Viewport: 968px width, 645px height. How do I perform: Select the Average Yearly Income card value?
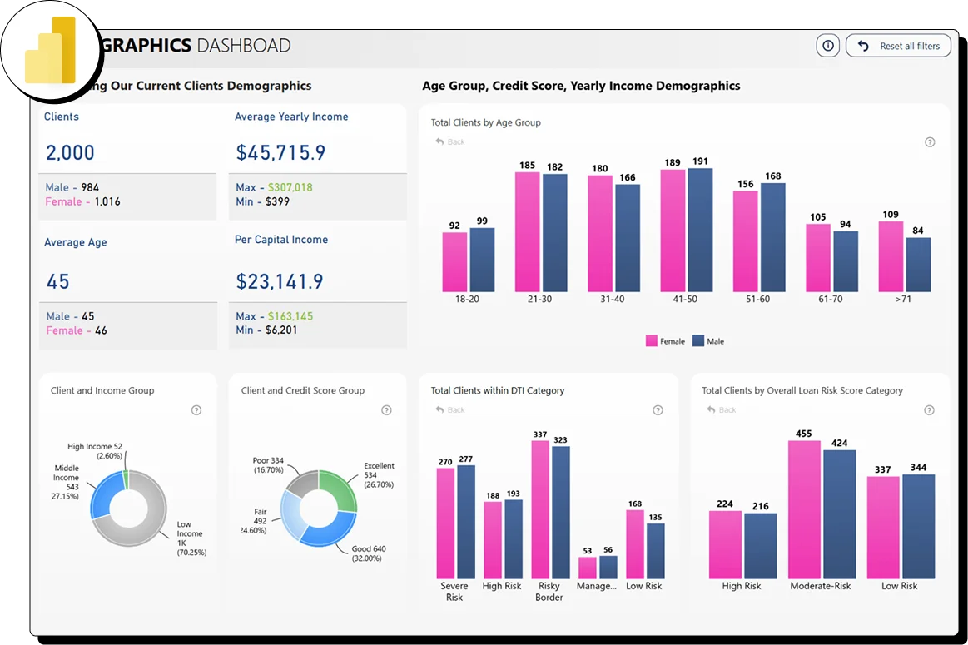coord(280,152)
